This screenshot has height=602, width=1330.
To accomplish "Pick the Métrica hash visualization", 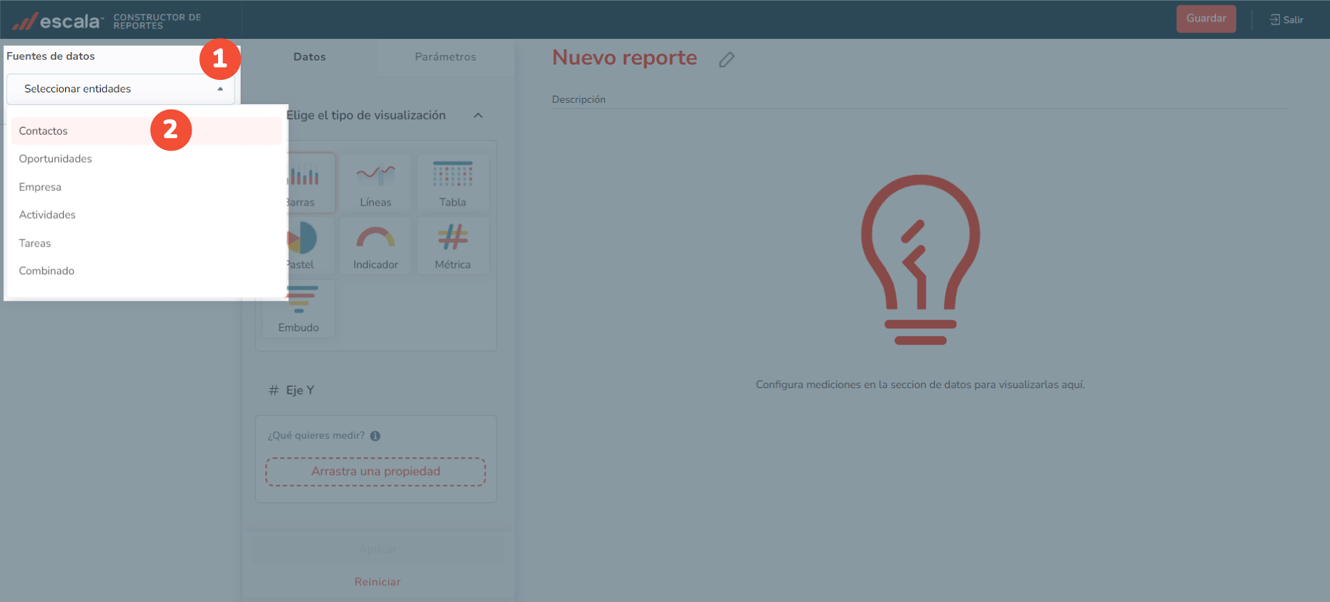I will click(x=453, y=245).
